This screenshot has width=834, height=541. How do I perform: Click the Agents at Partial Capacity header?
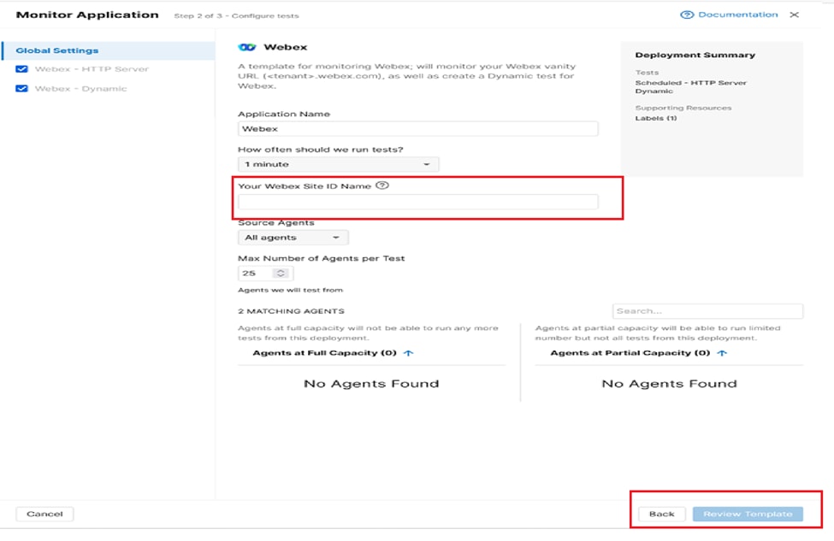point(630,353)
